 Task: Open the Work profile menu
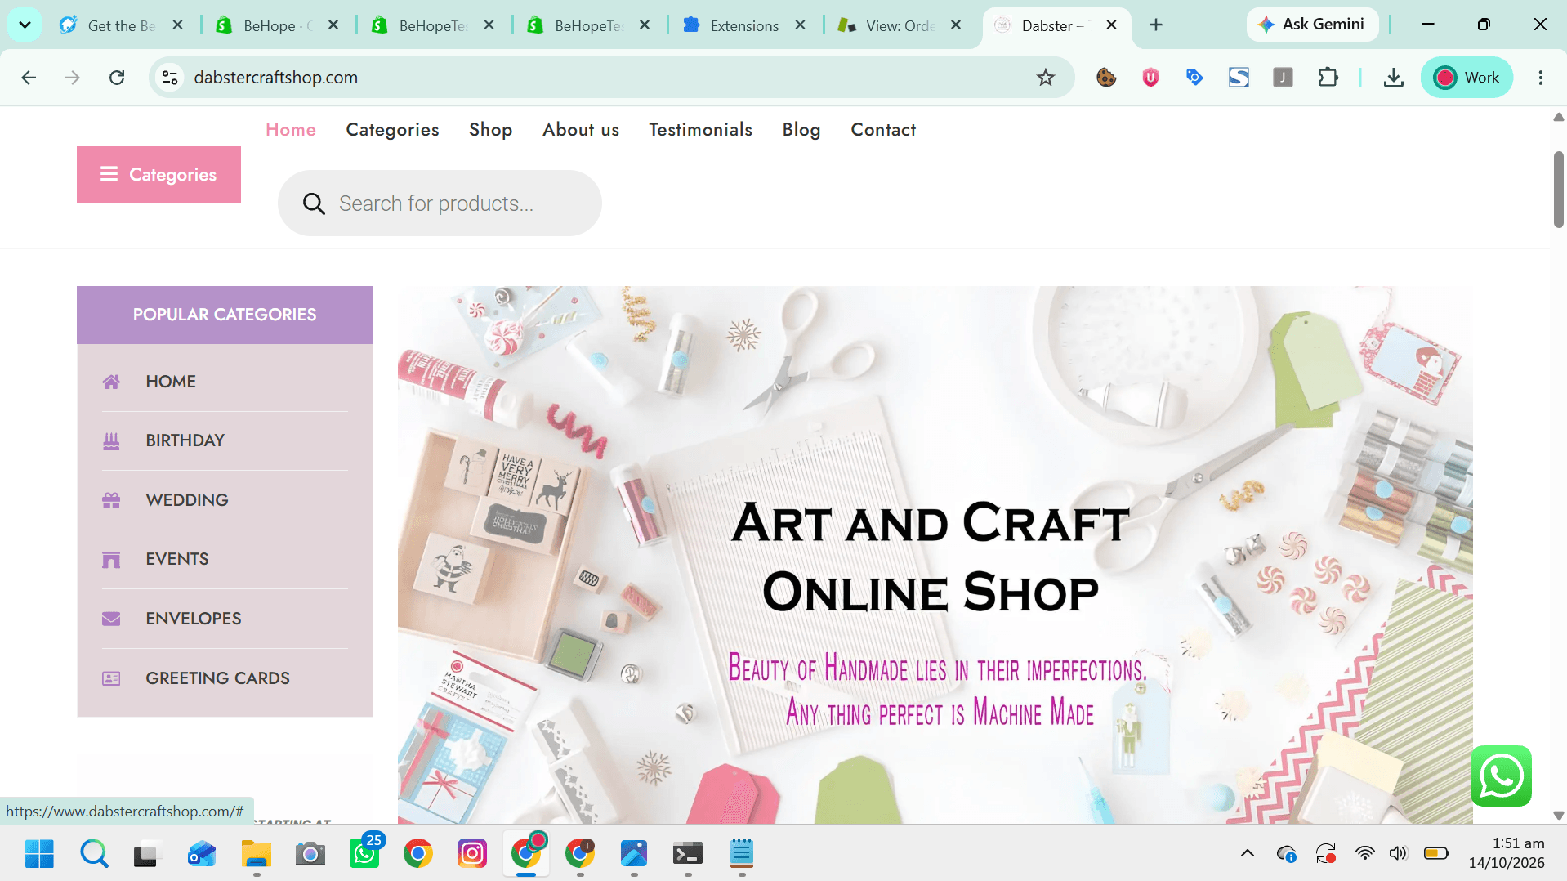tap(1467, 78)
